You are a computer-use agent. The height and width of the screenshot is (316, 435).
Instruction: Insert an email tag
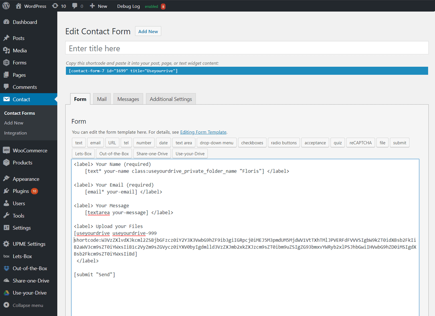[x=95, y=143]
